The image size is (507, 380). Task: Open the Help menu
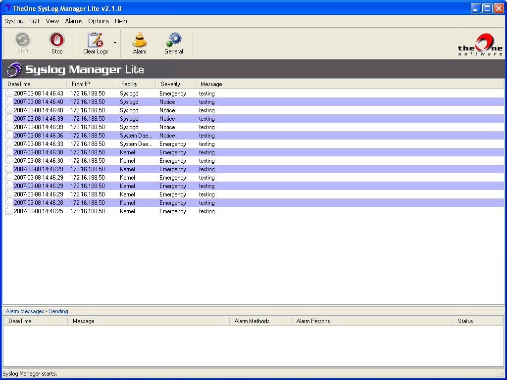[121, 21]
